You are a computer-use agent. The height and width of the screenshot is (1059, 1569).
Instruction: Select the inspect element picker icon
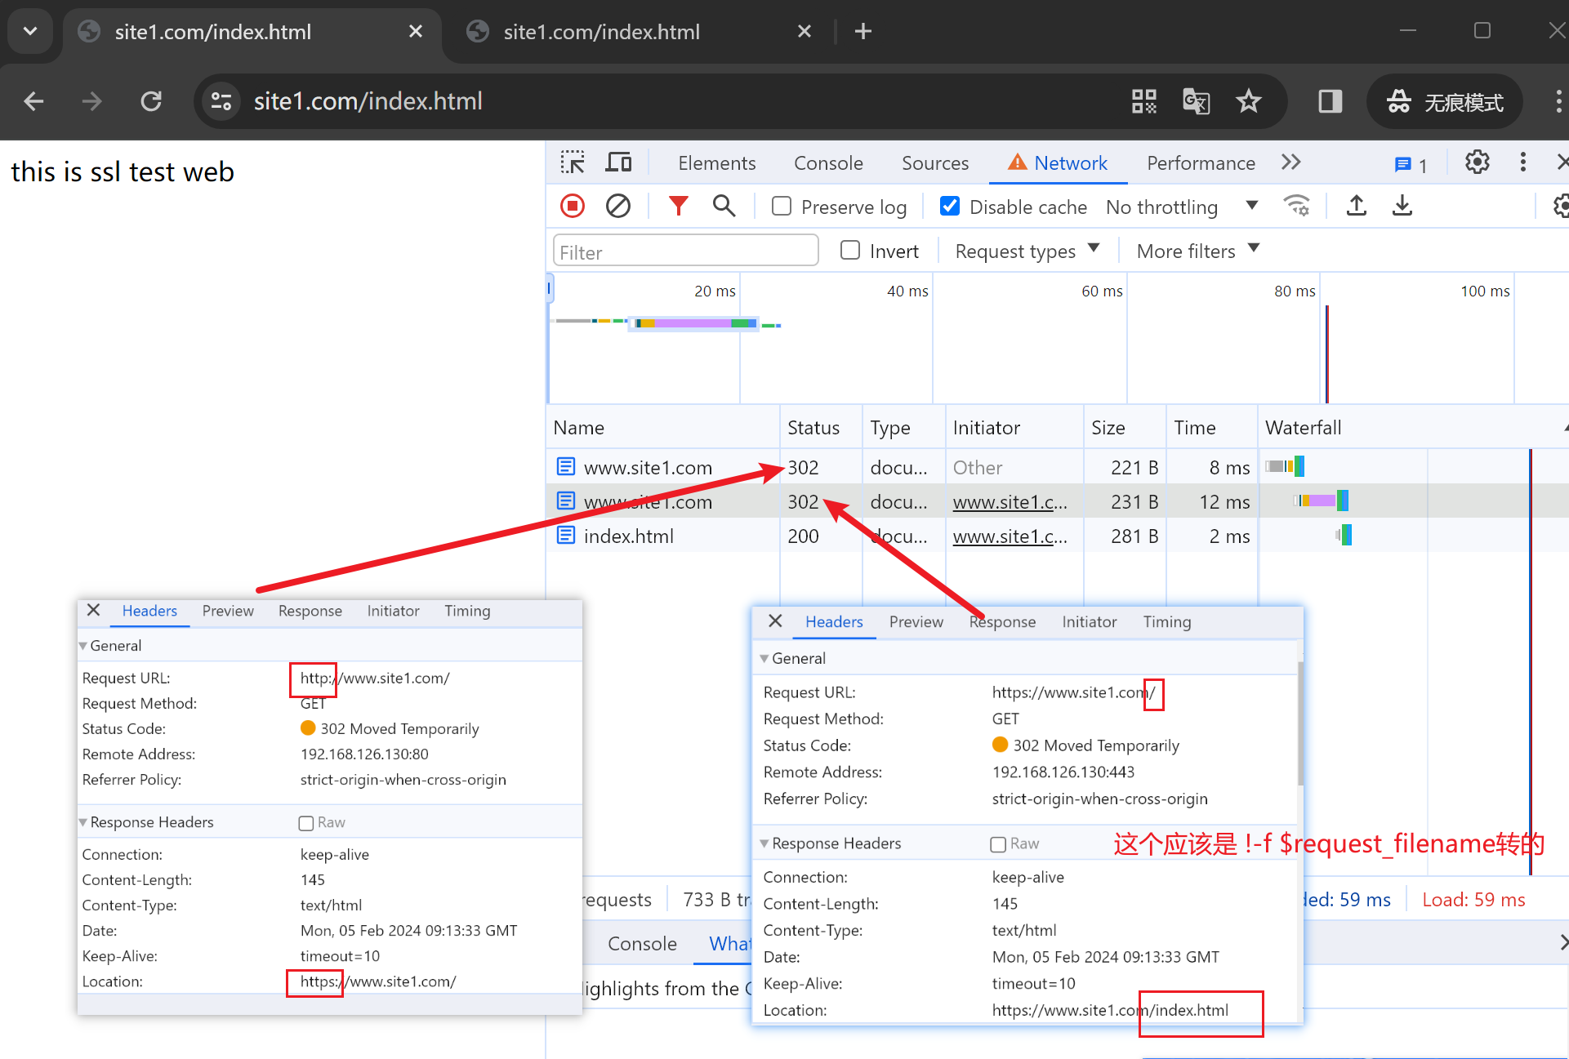coord(573,162)
